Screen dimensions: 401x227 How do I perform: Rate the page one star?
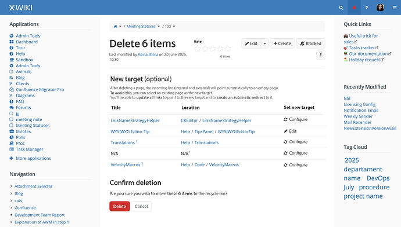click(198, 49)
